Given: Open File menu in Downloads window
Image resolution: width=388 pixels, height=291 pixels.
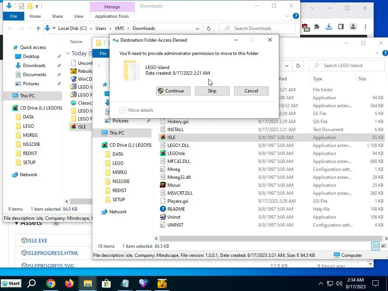Looking at the screenshot, I should point(14,16).
